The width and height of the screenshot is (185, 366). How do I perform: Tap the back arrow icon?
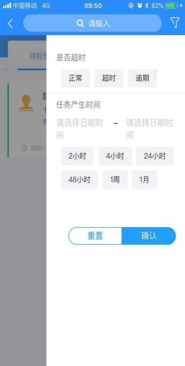coord(10,23)
